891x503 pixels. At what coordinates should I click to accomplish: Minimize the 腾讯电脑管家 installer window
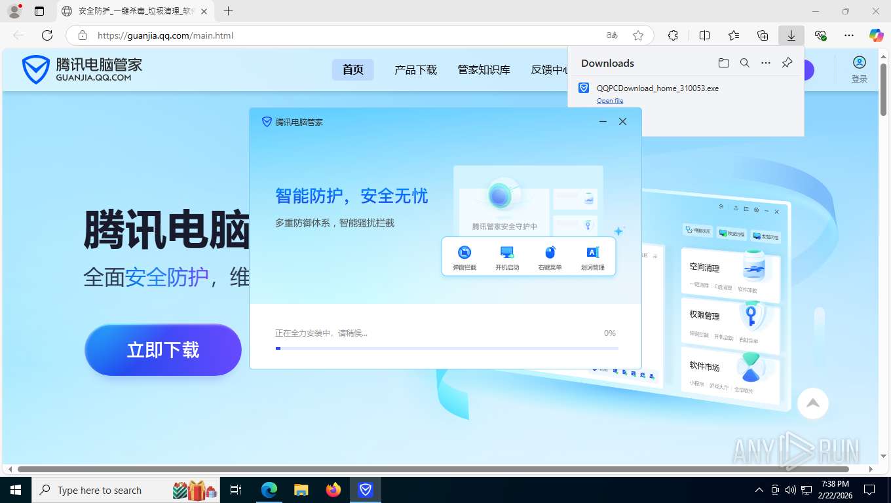click(603, 122)
